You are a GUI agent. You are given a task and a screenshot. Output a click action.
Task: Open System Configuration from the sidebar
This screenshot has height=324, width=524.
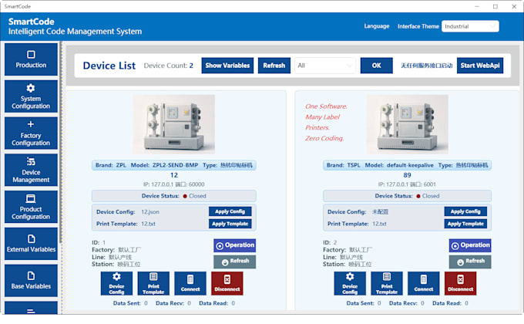(31, 96)
